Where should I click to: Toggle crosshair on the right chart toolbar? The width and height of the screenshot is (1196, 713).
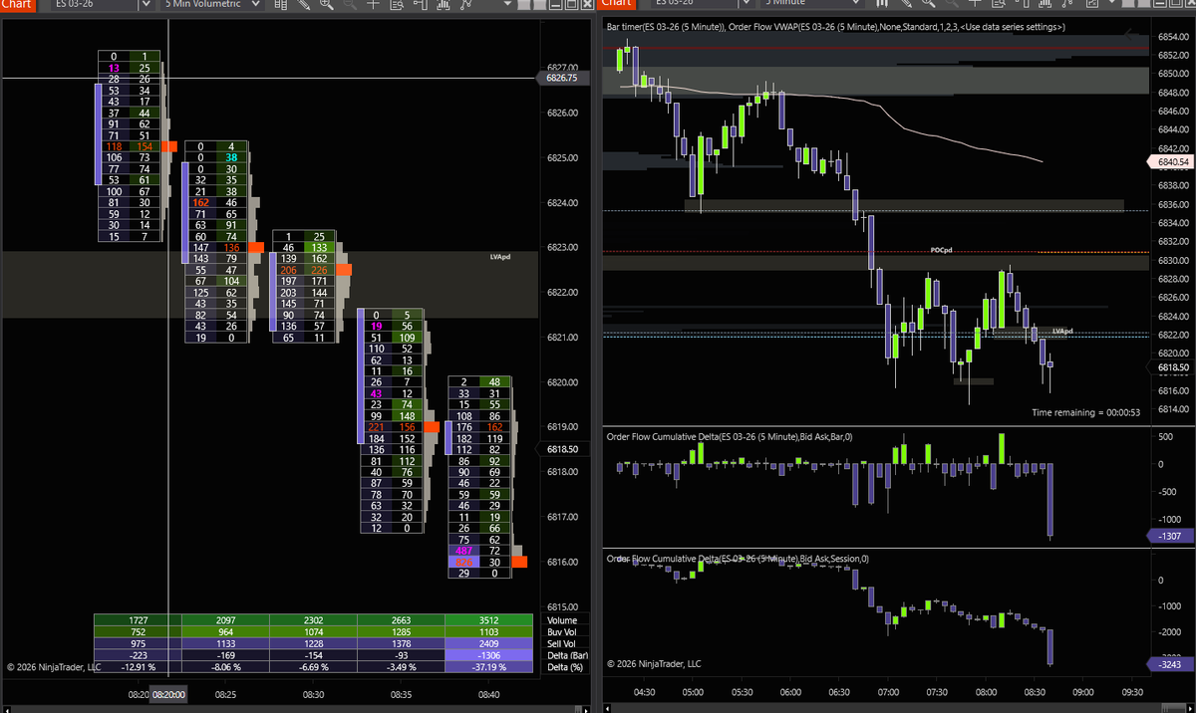coord(975,5)
